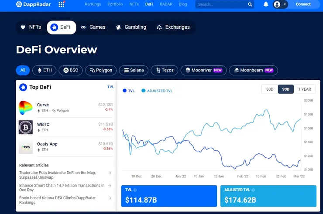The width and height of the screenshot is (323, 214).
Task: Click the info icon beside TVL card
Action: 135,190
